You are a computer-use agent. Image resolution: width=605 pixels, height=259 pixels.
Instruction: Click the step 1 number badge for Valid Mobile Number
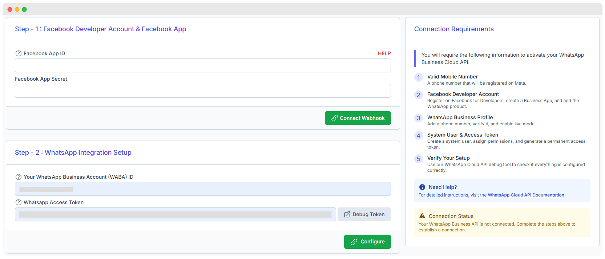pyautogui.click(x=419, y=77)
